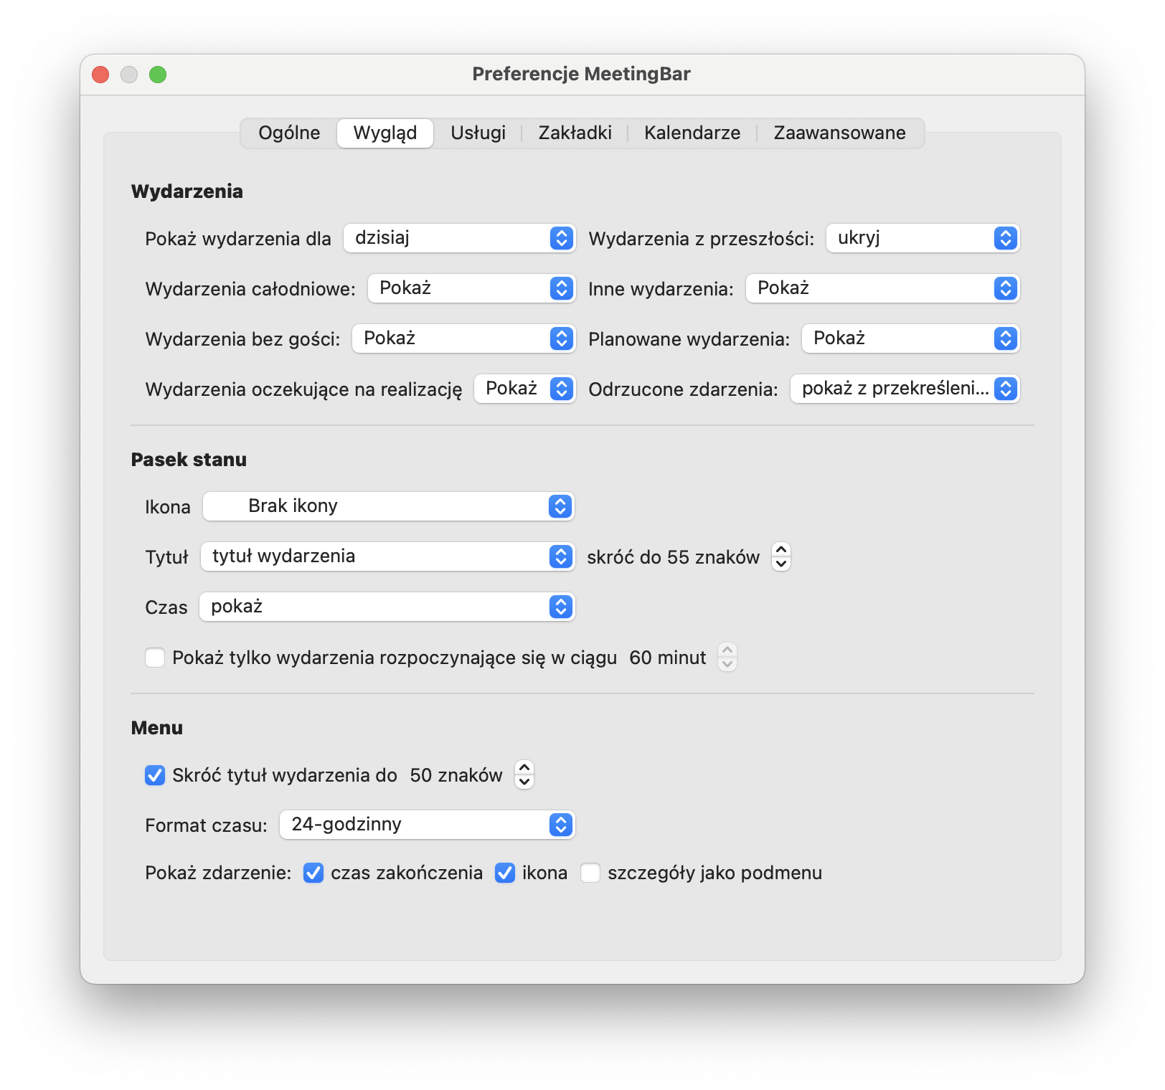Expand the 'Wydarzenia całodniowe' dropdown

[471, 288]
